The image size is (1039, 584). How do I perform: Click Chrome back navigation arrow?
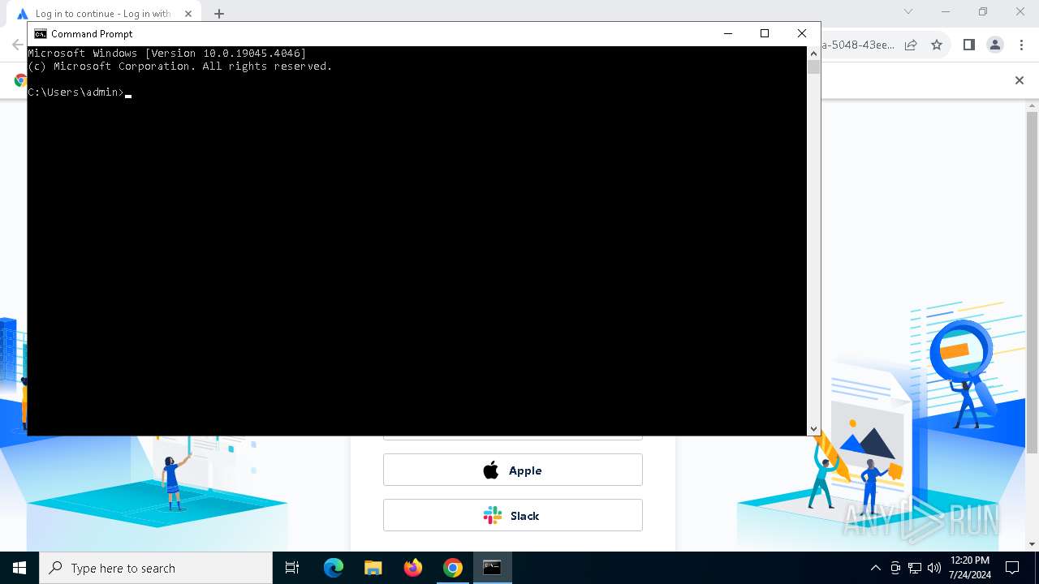(x=17, y=45)
